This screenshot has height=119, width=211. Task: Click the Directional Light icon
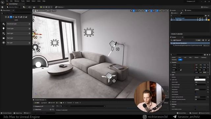4,24
